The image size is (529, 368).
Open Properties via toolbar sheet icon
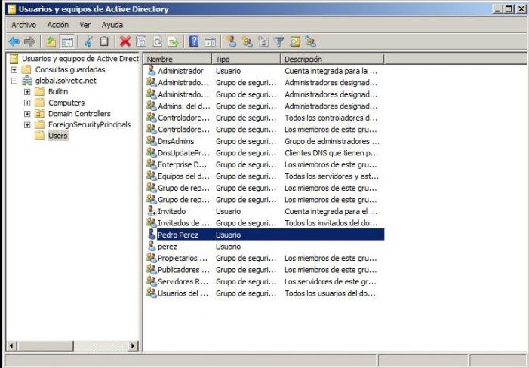click(141, 41)
